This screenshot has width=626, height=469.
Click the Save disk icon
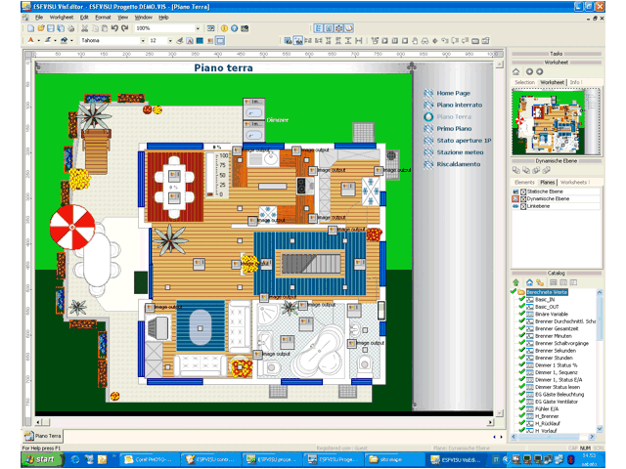[51, 28]
